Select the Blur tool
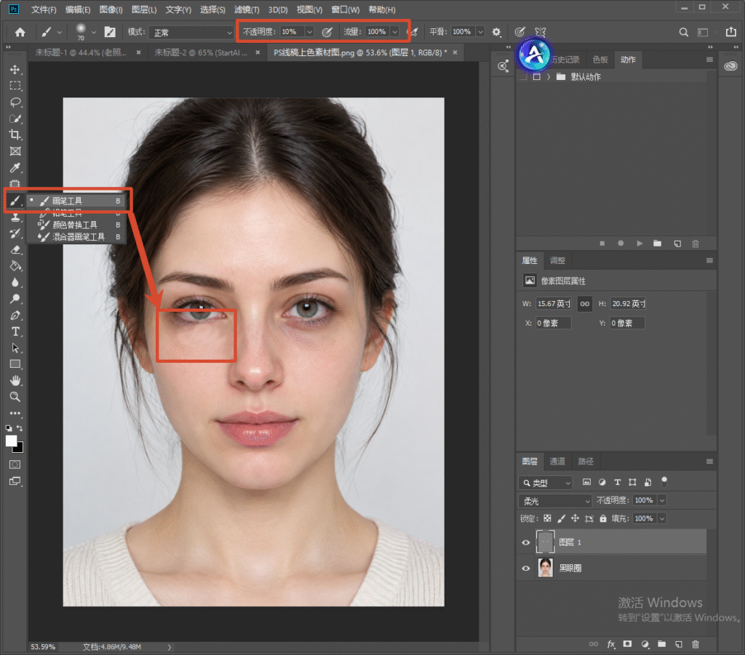Screen dimensions: 745x655 pyautogui.click(x=15, y=282)
